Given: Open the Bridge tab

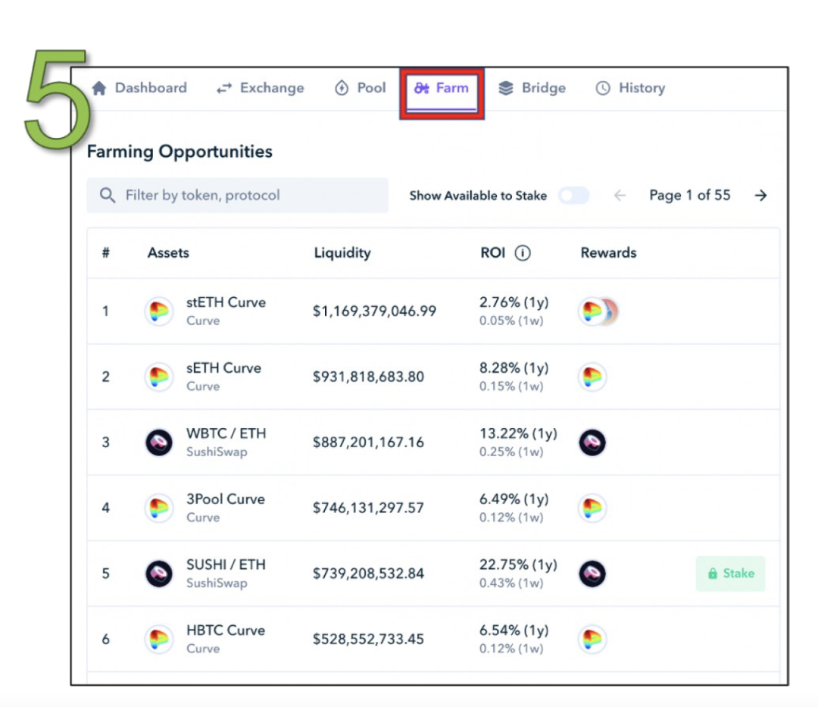Looking at the screenshot, I should tap(532, 88).
